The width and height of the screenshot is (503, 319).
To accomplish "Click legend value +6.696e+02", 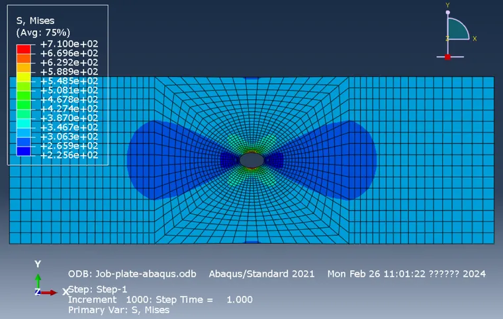I will click(69, 53).
